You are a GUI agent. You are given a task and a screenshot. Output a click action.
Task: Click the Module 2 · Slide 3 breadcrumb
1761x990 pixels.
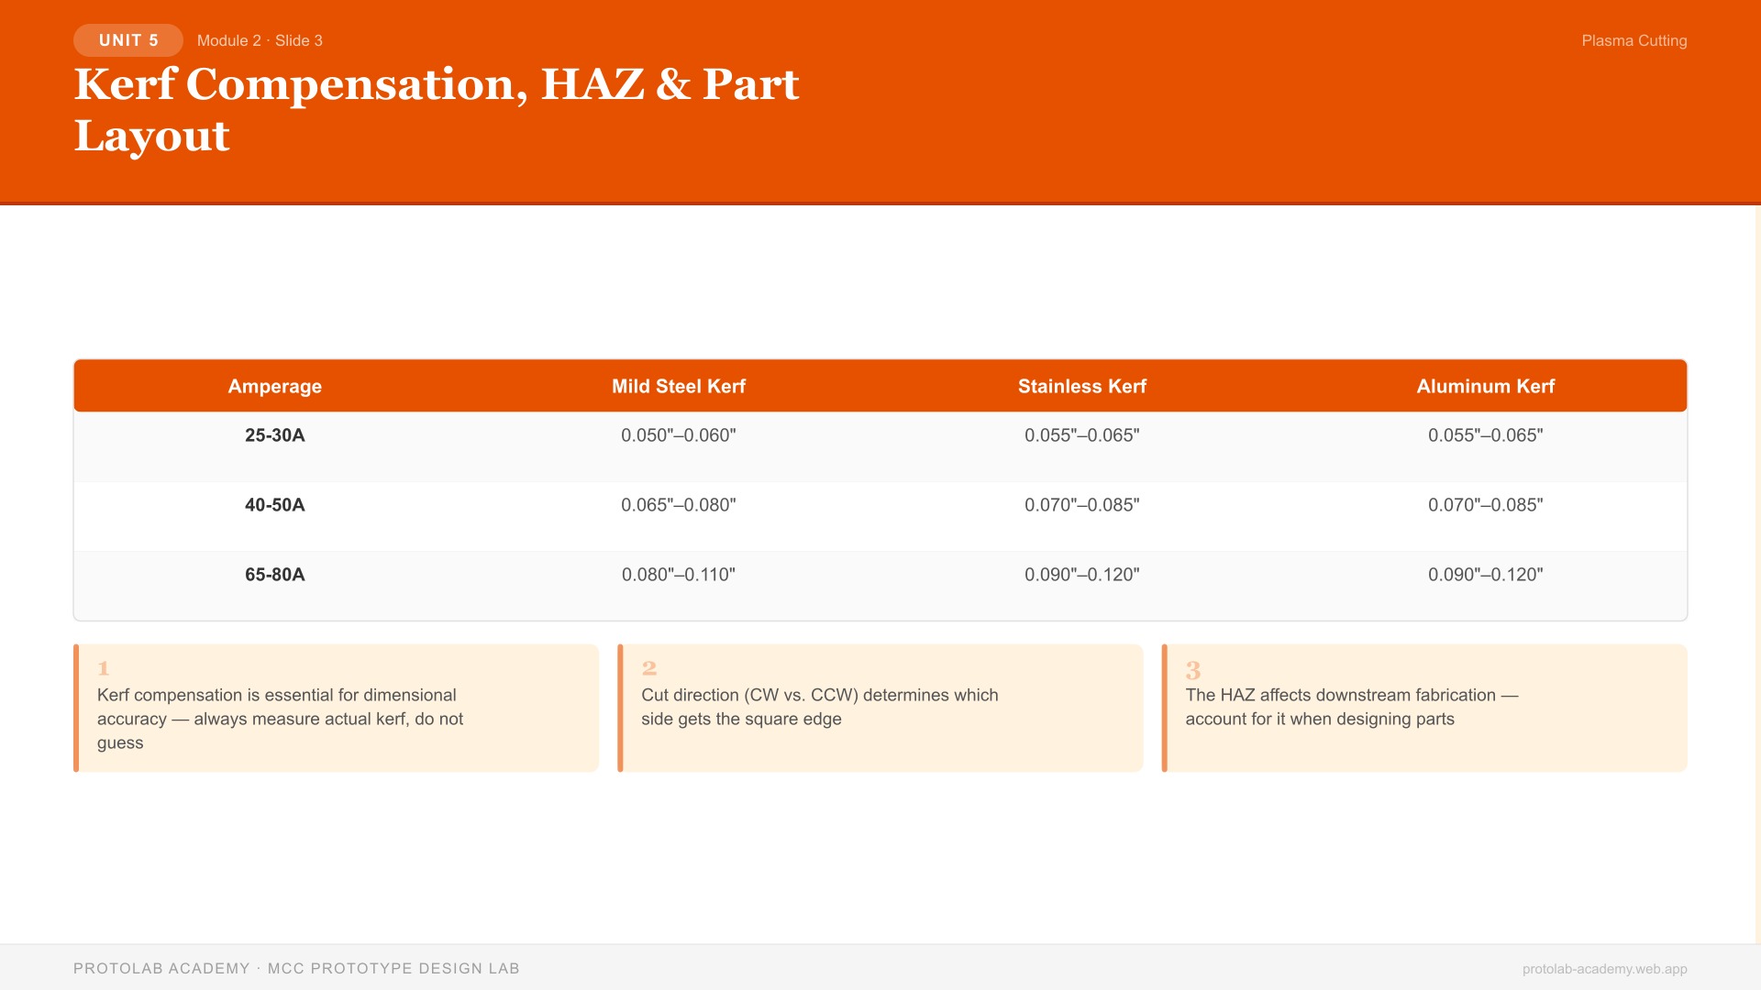(260, 40)
